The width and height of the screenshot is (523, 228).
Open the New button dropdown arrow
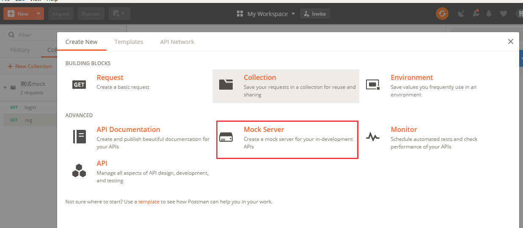point(38,14)
